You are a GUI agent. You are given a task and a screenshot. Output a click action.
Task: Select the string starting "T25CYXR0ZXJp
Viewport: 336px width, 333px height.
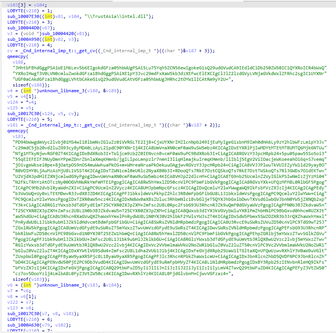click(x=169, y=211)
